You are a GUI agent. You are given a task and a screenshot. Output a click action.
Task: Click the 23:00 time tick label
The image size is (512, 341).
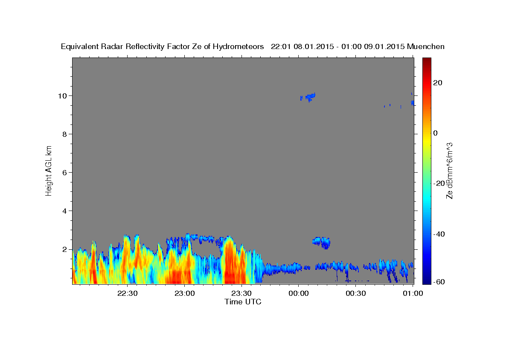point(185,293)
